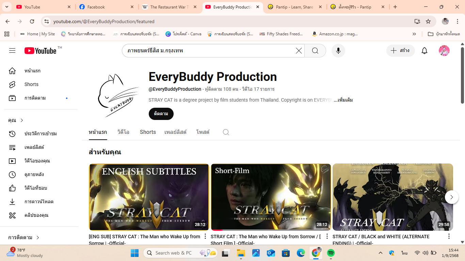
Task: Show next videos with carousel arrow
Action: tap(452, 197)
